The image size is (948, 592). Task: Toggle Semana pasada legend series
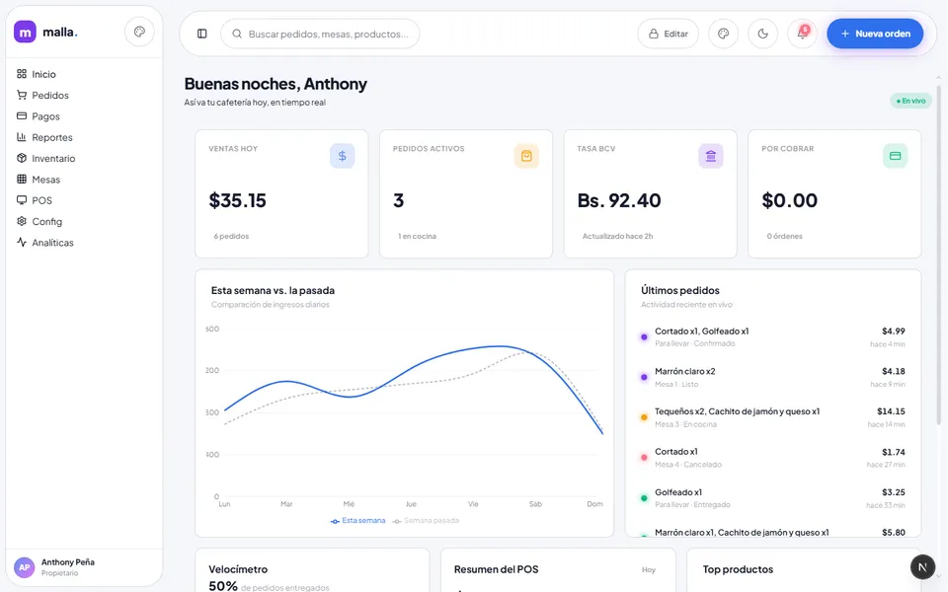click(x=426, y=521)
